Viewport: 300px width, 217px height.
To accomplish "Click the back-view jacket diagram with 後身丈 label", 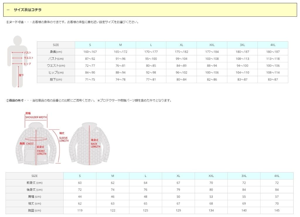I will click(89, 143).
